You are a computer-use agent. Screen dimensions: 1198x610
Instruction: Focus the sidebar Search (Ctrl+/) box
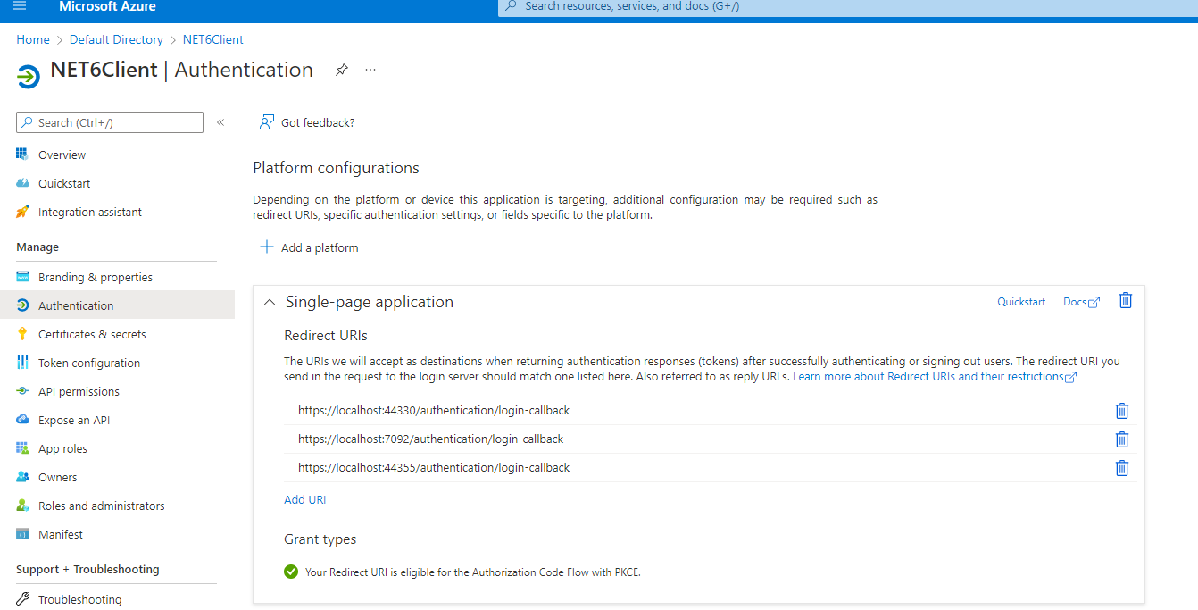[110, 122]
